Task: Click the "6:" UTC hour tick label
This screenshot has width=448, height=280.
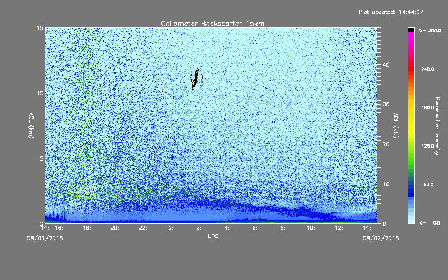Action: (x=255, y=228)
